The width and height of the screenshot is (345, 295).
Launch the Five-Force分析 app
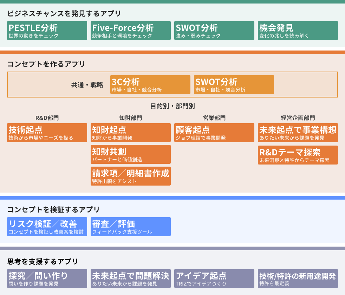point(131,31)
